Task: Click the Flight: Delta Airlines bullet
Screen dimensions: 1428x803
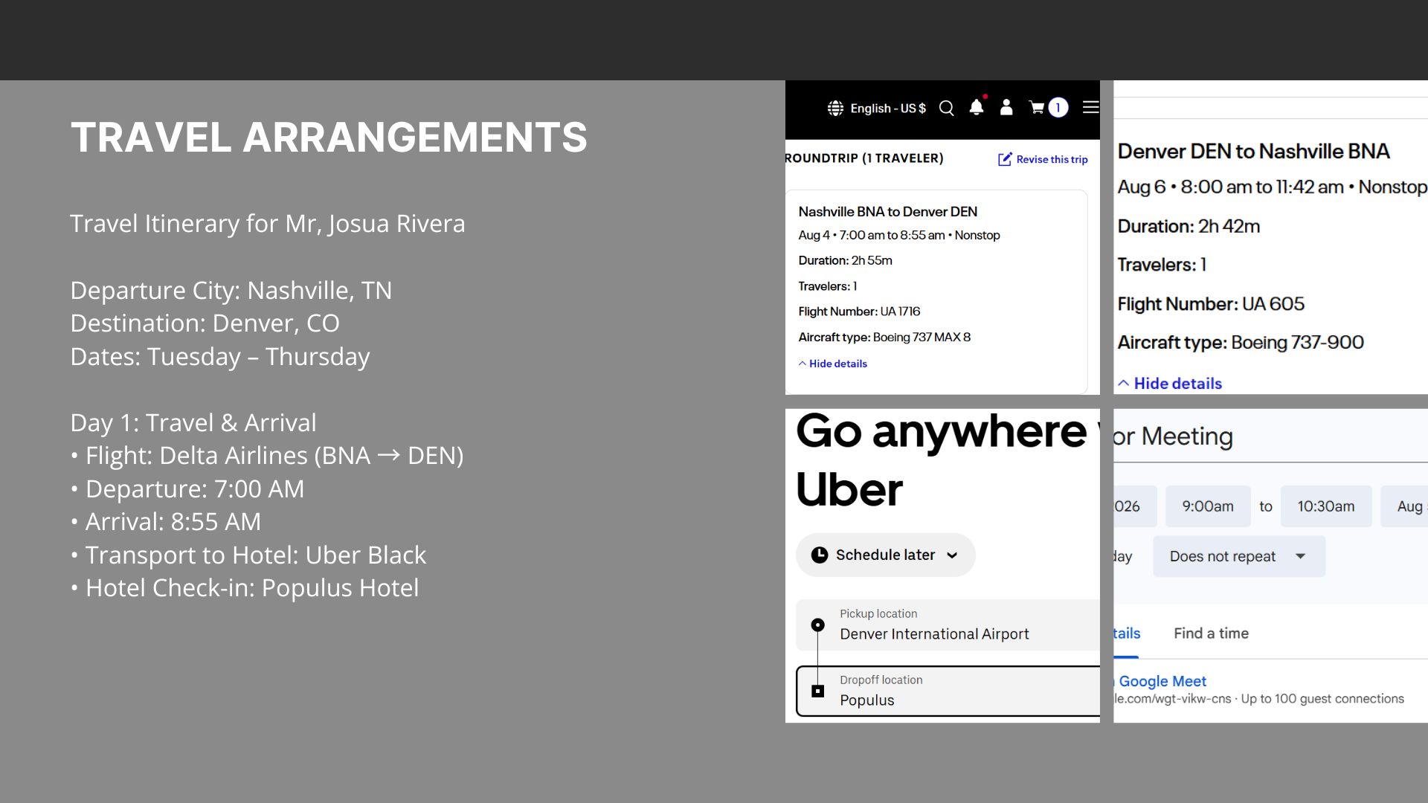Action: click(267, 456)
